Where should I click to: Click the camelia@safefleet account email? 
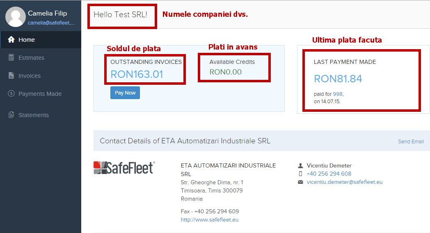point(51,23)
